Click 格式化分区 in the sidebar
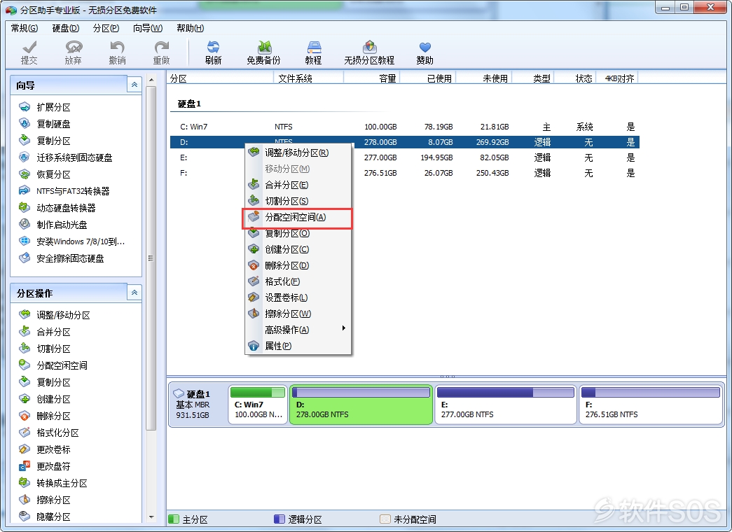The width and height of the screenshot is (732, 532). click(48, 433)
